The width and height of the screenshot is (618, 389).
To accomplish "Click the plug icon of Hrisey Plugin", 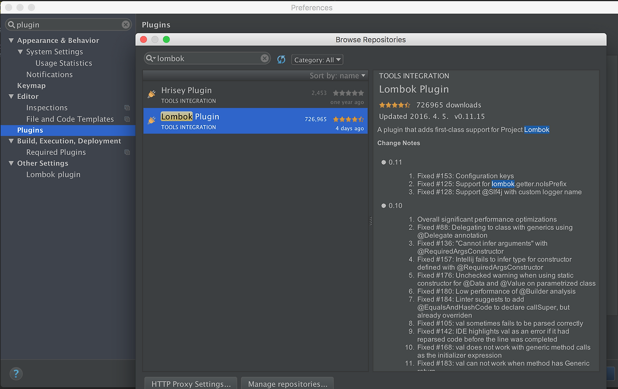I will 152,94.
